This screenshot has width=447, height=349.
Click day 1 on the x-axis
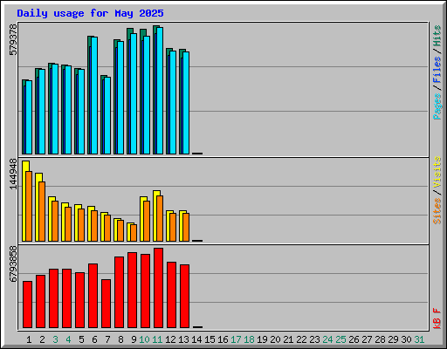pos(29,339)
